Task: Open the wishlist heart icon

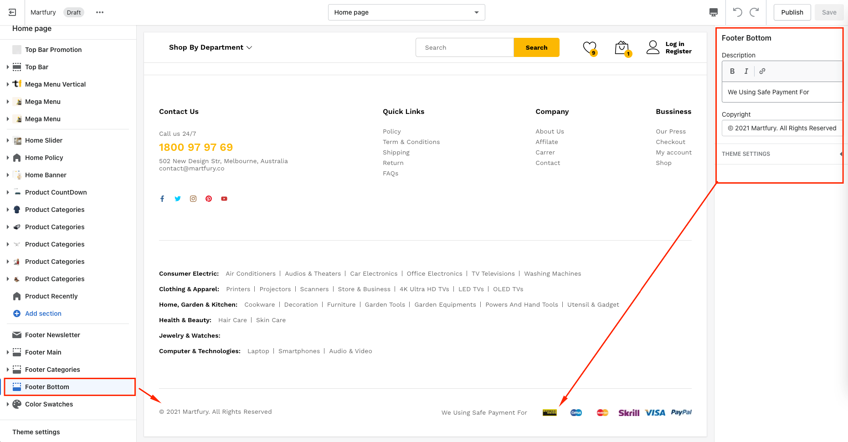Action: (589, 47)
